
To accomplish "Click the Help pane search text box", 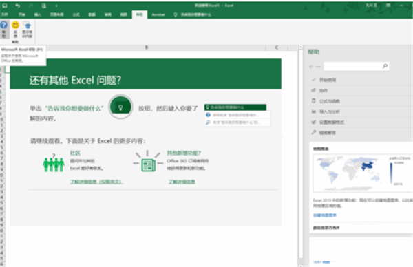I will pyautogui.click(x=353, y=66).
